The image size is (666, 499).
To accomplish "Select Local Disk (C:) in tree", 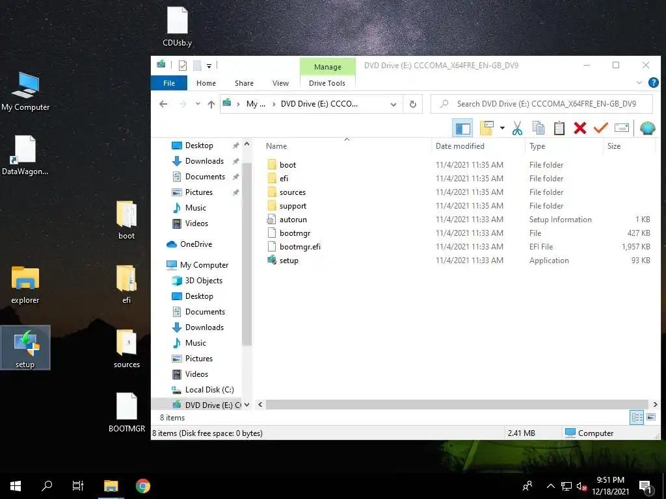I will [209, 390].
